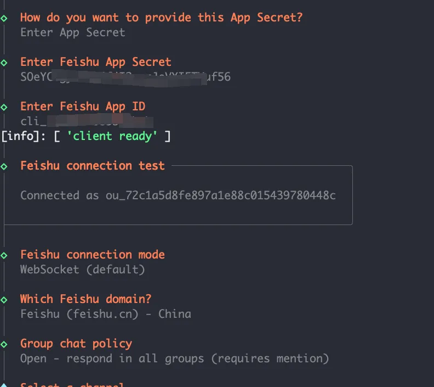Click diamond marker beside App Secret provision question
The width and height of the screenshot is (434, 387).
4,18
